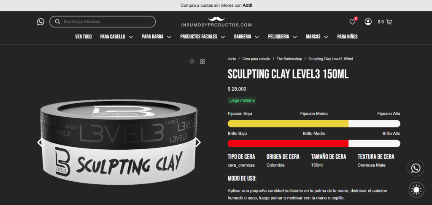
Task: Open floating WhatsApp chat button
Action: (416, 168)
